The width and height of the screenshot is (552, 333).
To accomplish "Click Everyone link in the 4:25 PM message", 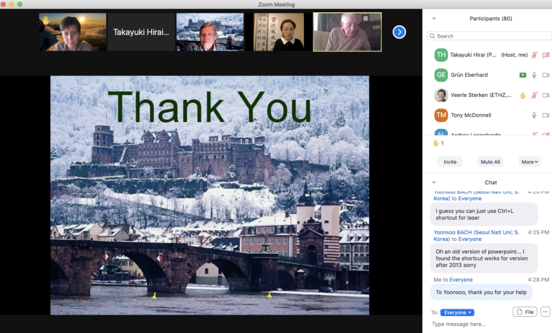I will pyautogui.click(x=469, y=239).
